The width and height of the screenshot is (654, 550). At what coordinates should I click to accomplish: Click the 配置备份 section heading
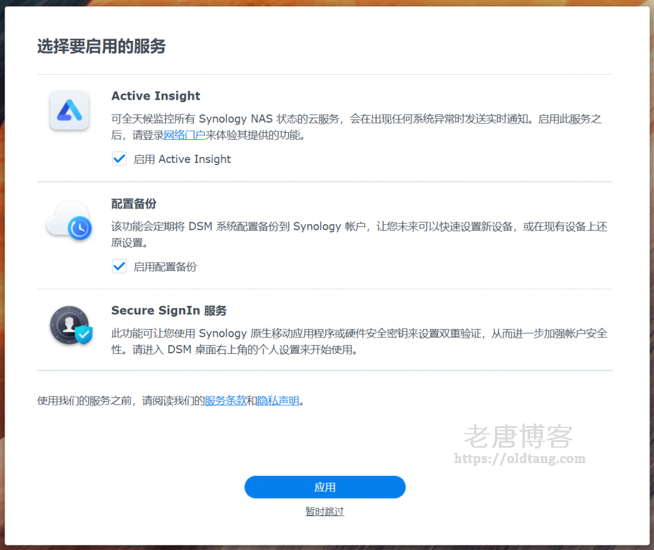pos(133,204)
